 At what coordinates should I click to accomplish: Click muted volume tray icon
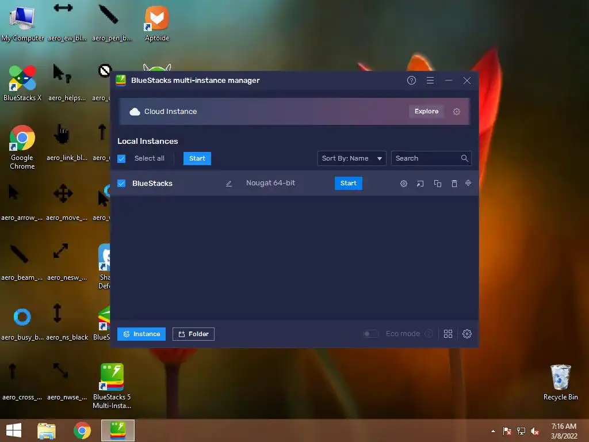535,430
